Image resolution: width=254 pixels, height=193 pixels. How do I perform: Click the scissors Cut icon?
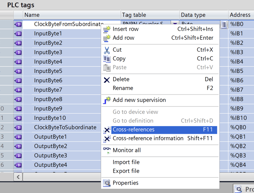click(107, 50)
